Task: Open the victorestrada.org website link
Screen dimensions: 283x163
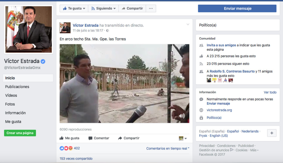Action: pos(219,110)
